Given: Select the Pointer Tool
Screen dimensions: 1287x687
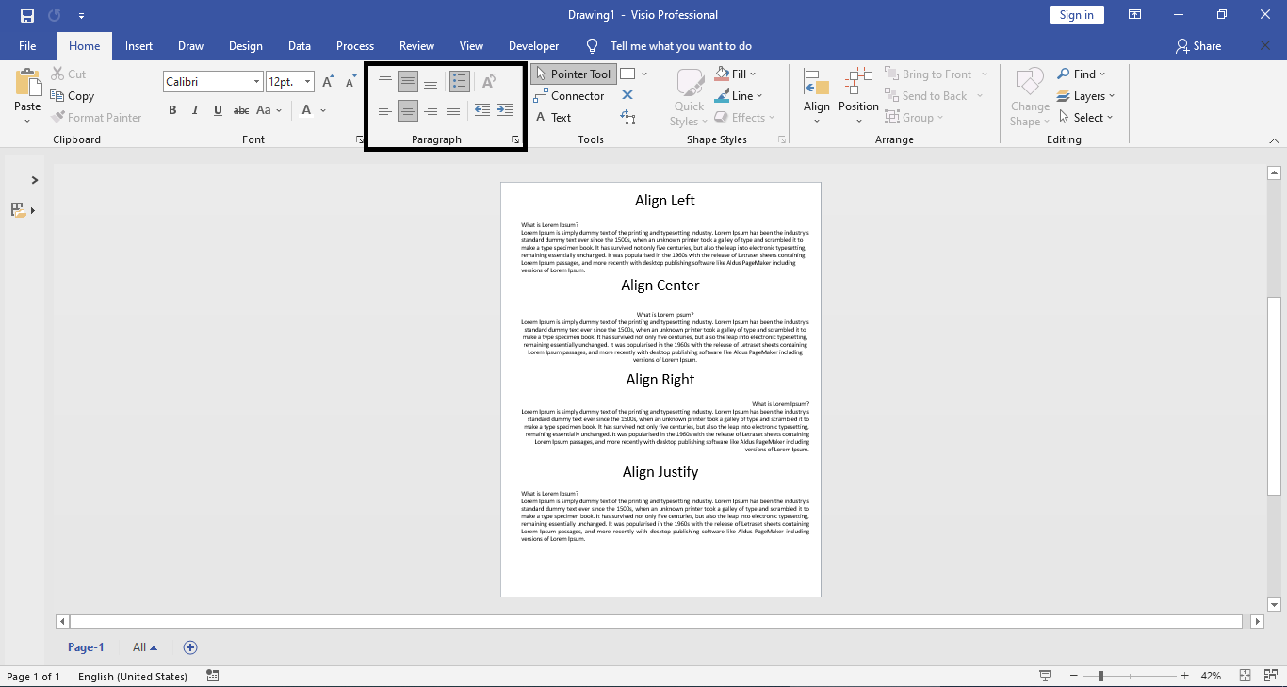Looking at the screenshot, I should point(573,73).
